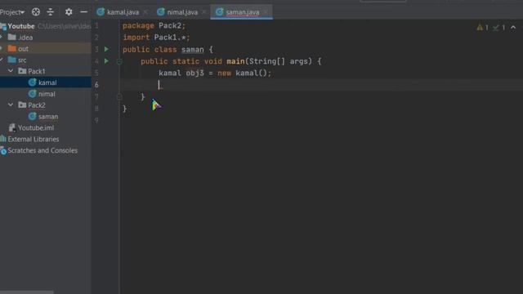The image size is (523, 294).
Task: Select the saman.java tab
Action: [x=243, y=12]
